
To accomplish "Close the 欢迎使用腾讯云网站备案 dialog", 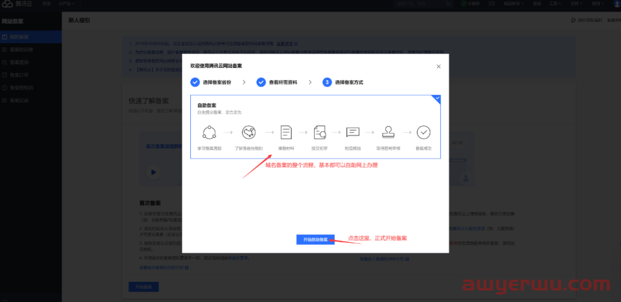I will (438, 67).
